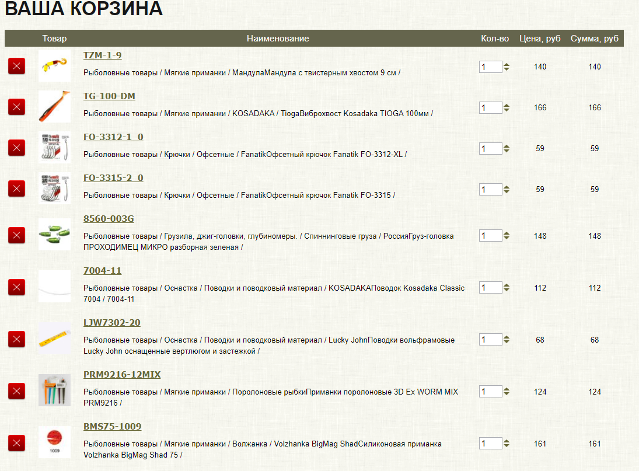Click the 'ВАША КОРЗИНА' page heading
The image size is (639, 471).
pyautogui.click(x=83, y=8)
